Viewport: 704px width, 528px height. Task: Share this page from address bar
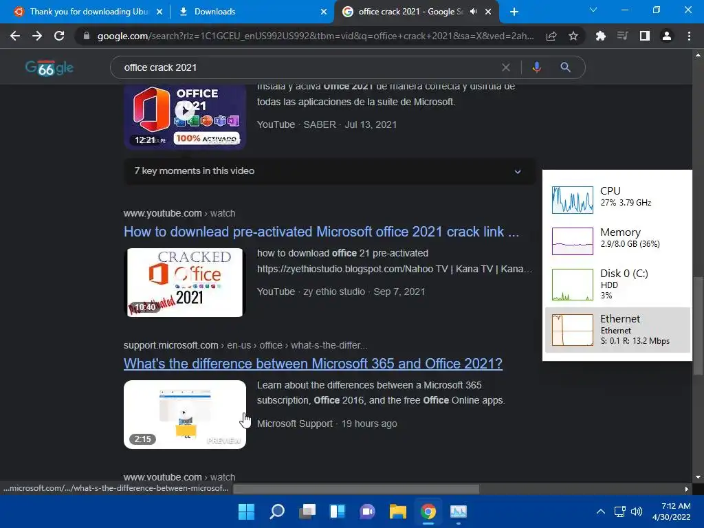pos(551,36)
